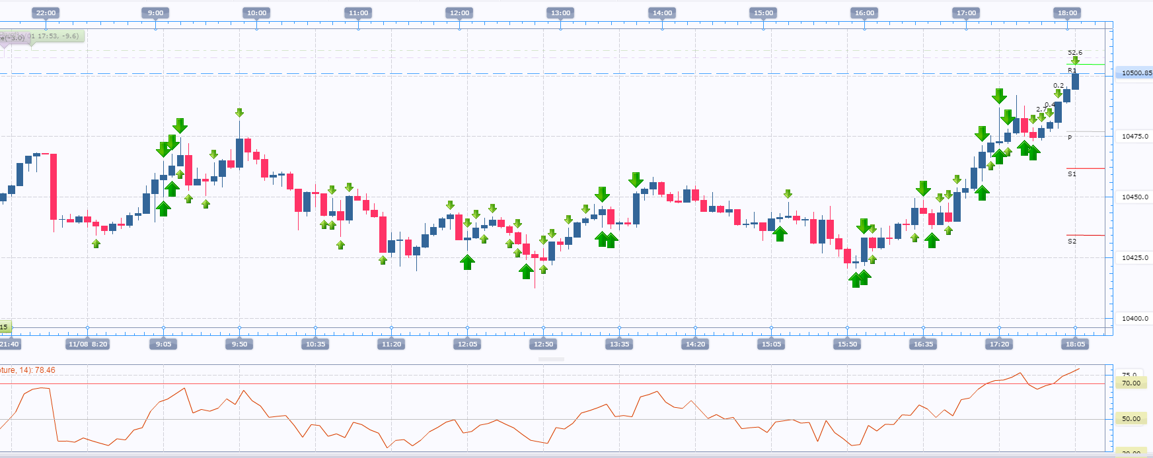Click the small up arrow under the 10:50 candle
1153x458 pixels.
click(x=340, y=245)
